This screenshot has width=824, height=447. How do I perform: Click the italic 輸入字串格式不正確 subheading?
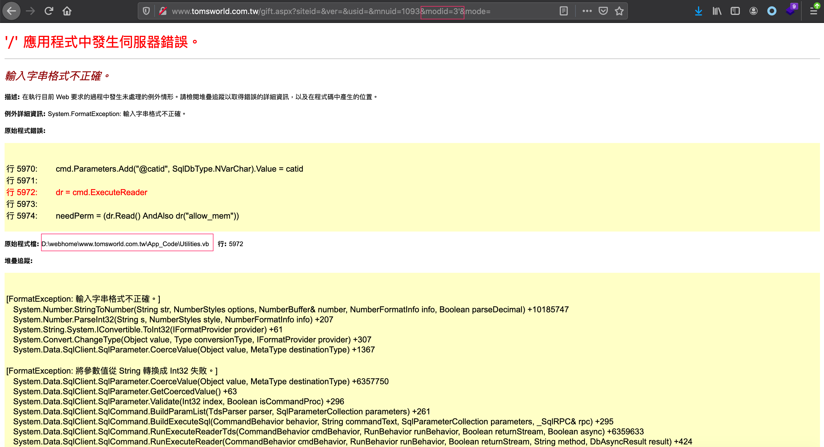click(57, 76)
